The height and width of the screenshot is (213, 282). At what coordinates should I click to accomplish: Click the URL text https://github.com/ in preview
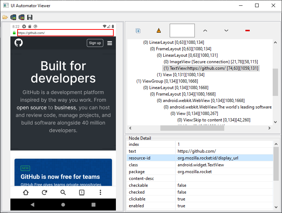pyautogui.click(x=31, y=33)
